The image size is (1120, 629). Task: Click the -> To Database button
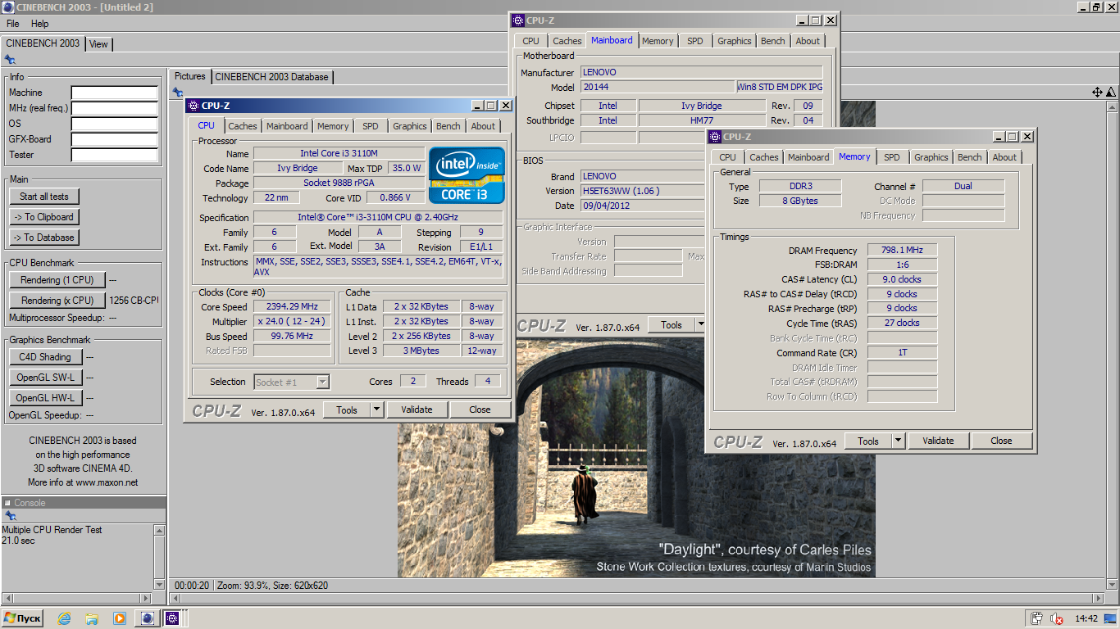pos(44,238)
